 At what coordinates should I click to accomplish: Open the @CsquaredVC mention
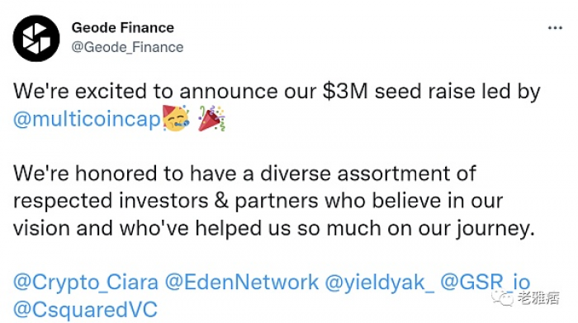point(85,310)
